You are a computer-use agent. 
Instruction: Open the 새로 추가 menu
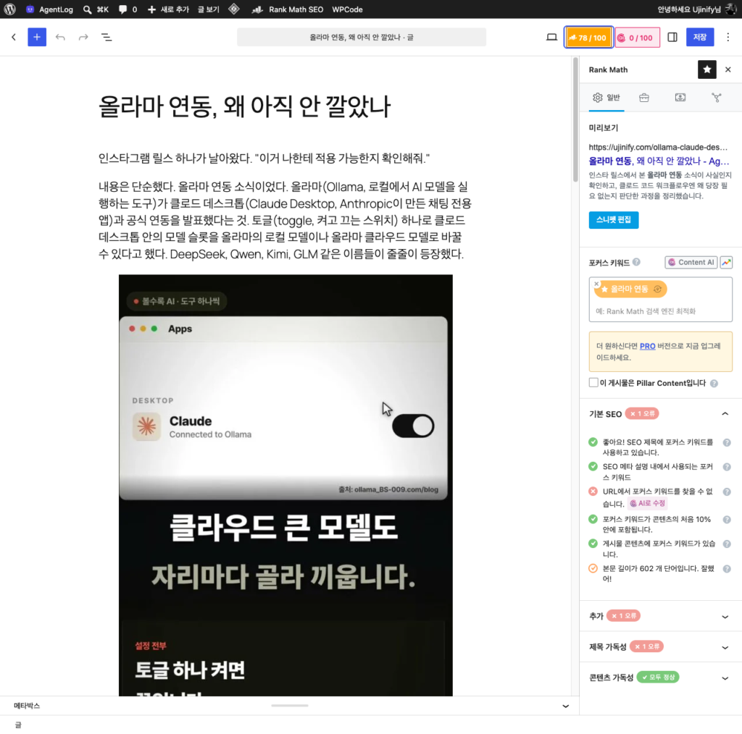[x=168, y=9]
